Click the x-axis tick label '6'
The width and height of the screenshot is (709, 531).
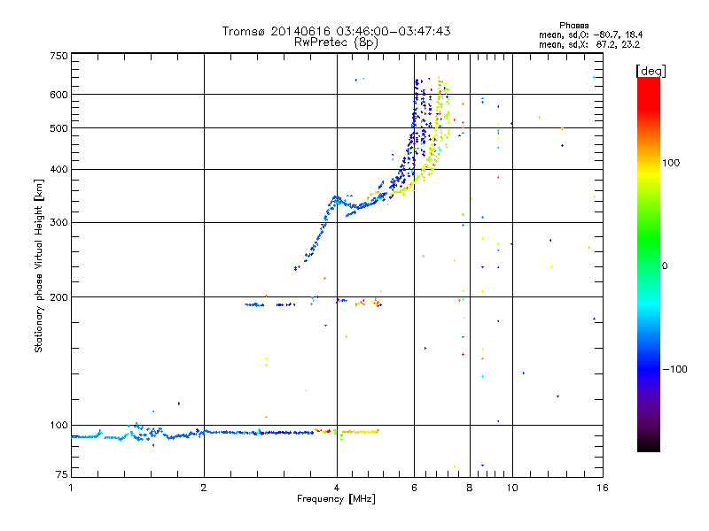click(414, 488)
